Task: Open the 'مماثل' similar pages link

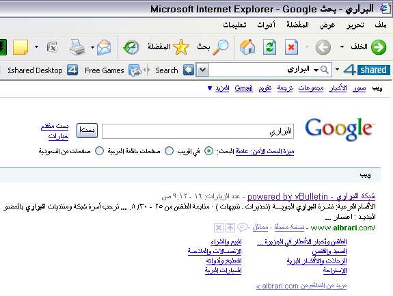Action: pos(260,227)
